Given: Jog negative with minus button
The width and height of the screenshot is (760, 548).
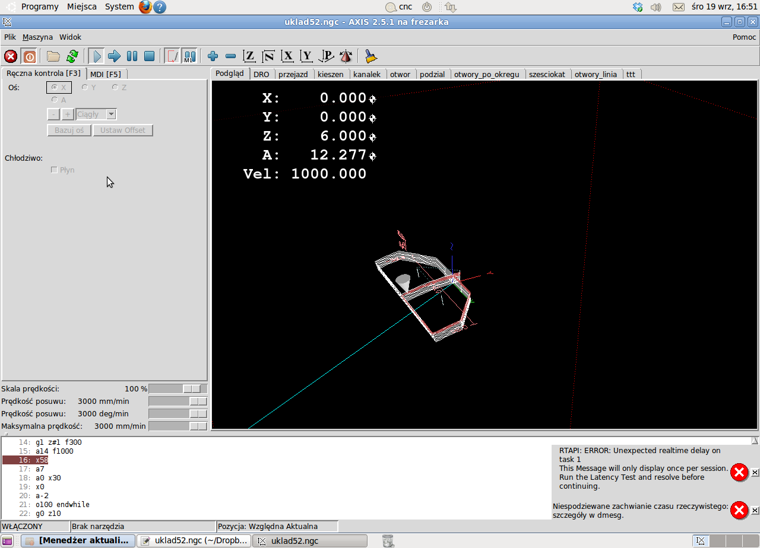Looking at the screenshot, I should pos(53,114).
